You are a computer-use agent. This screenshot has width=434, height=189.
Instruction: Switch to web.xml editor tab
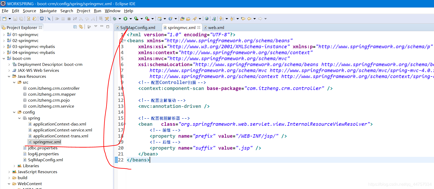tap(214, 27)
